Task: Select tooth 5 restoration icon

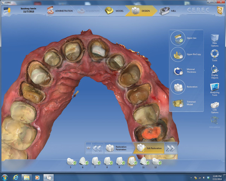Action: pos(70,161)
